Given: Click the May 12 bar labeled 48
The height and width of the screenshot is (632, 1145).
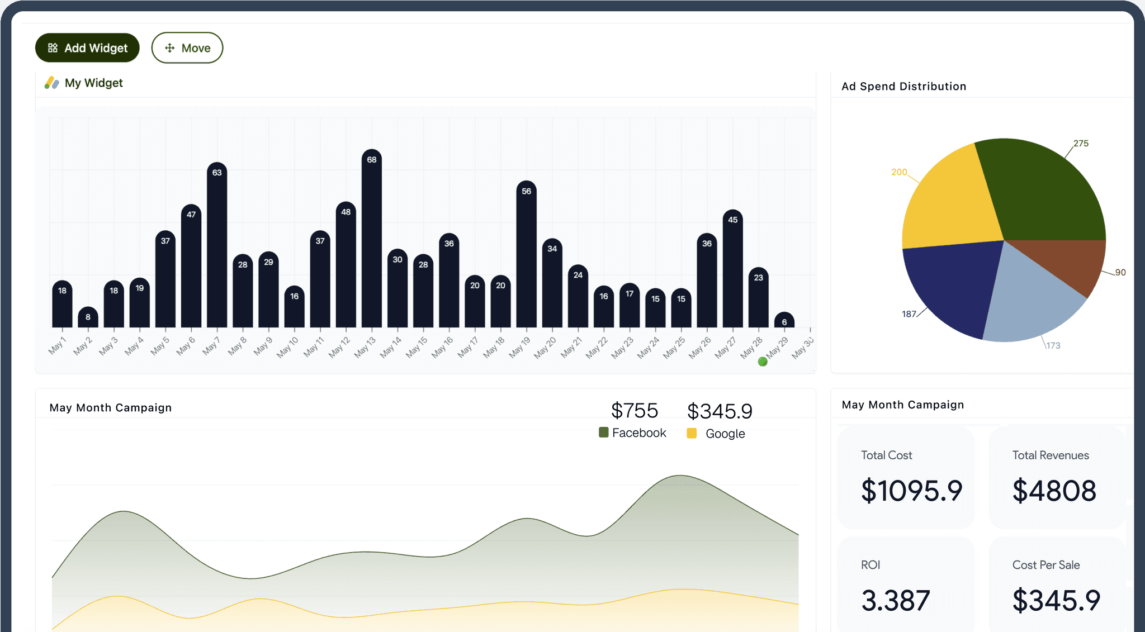Looking at the screenshot, I should [x=346, y=265].
